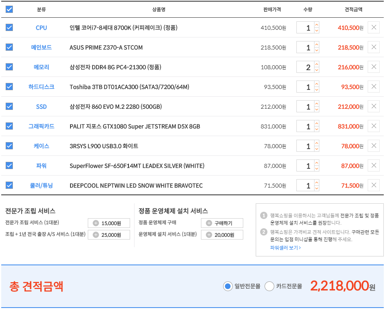
Task: Add the 25,000원 assembly plus A/S service
Action: (x=109, y=235)
